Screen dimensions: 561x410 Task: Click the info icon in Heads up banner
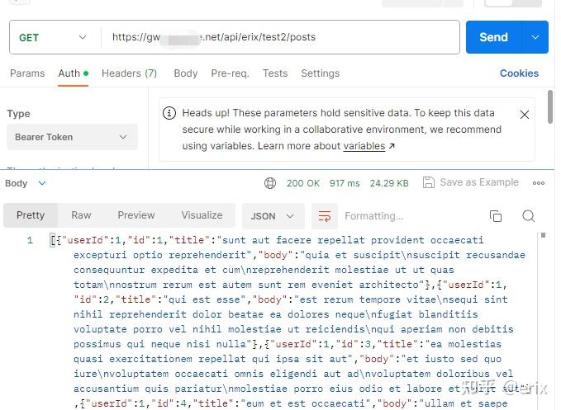(x=169, y=114)
